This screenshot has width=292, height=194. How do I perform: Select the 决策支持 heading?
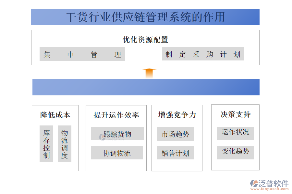pyautogui.click(x=236, y=114)
